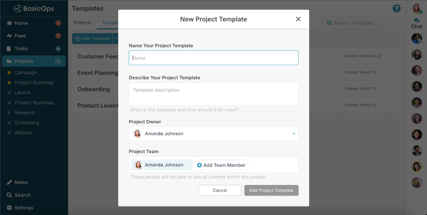Screen dimensions: 427x215
Task: Open three-dot options for March 20 template
Action: 397,105
